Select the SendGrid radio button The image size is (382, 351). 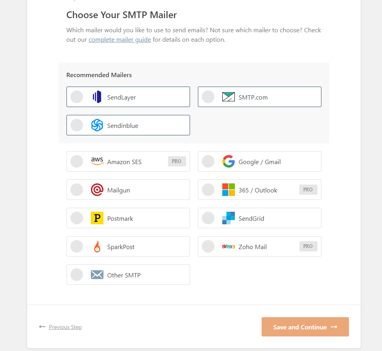[x=208, y=218]
